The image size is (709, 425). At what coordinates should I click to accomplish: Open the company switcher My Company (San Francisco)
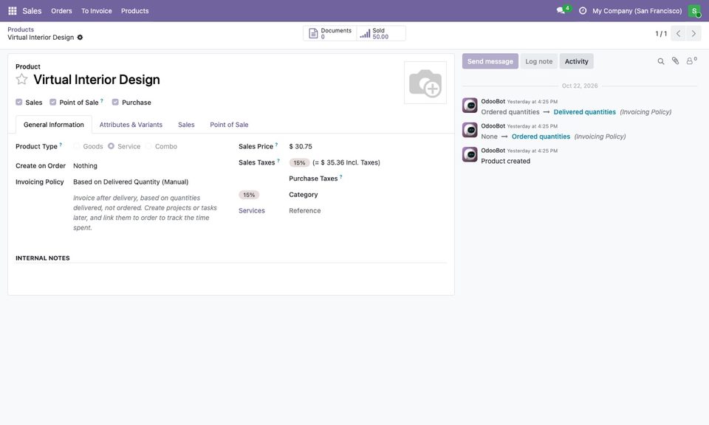pos(637,11)
